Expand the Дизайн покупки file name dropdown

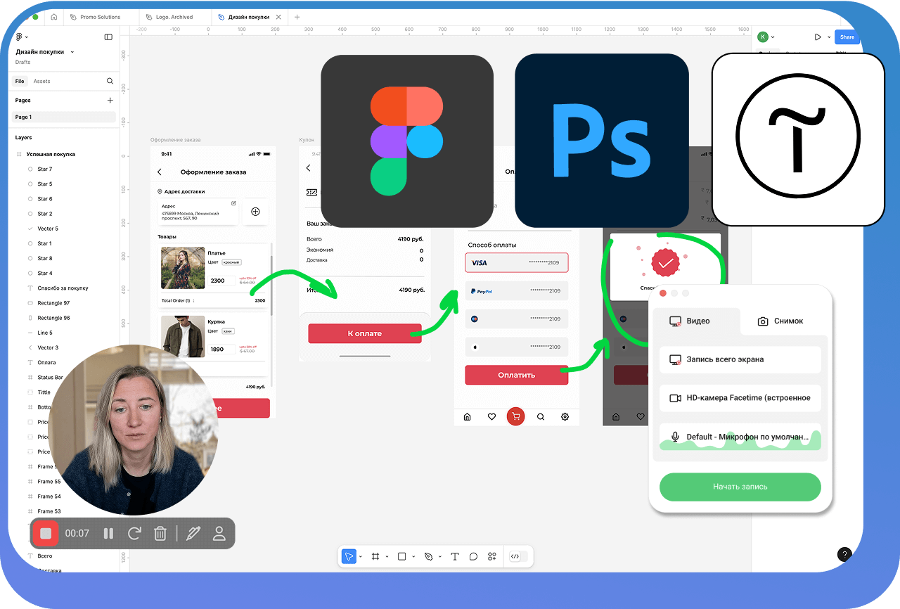[72, 52]
